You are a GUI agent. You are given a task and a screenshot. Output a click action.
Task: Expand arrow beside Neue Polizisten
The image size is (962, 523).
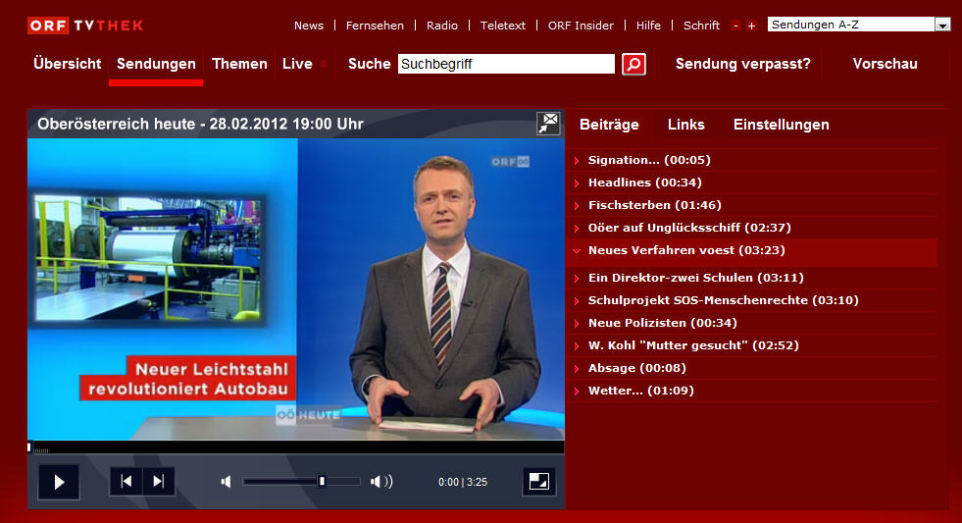click(577, 324)
